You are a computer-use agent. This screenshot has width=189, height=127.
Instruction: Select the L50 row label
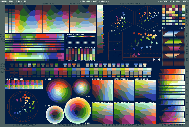pyautogui.click(x=3, y=41)
